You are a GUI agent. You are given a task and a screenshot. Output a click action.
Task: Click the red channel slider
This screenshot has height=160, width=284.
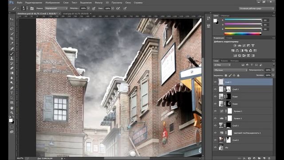pos(243,20)
